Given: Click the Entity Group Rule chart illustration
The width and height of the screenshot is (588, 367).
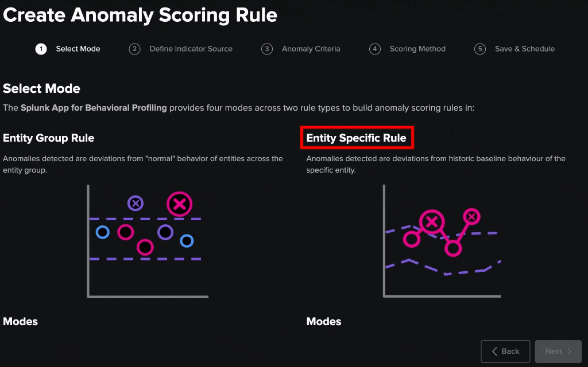Looking at the screenshot, I should pyautogui.click(x=148, y=241).
